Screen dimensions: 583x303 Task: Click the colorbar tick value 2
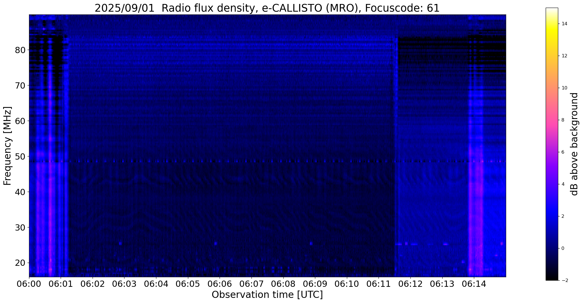[x=563, y=216]
